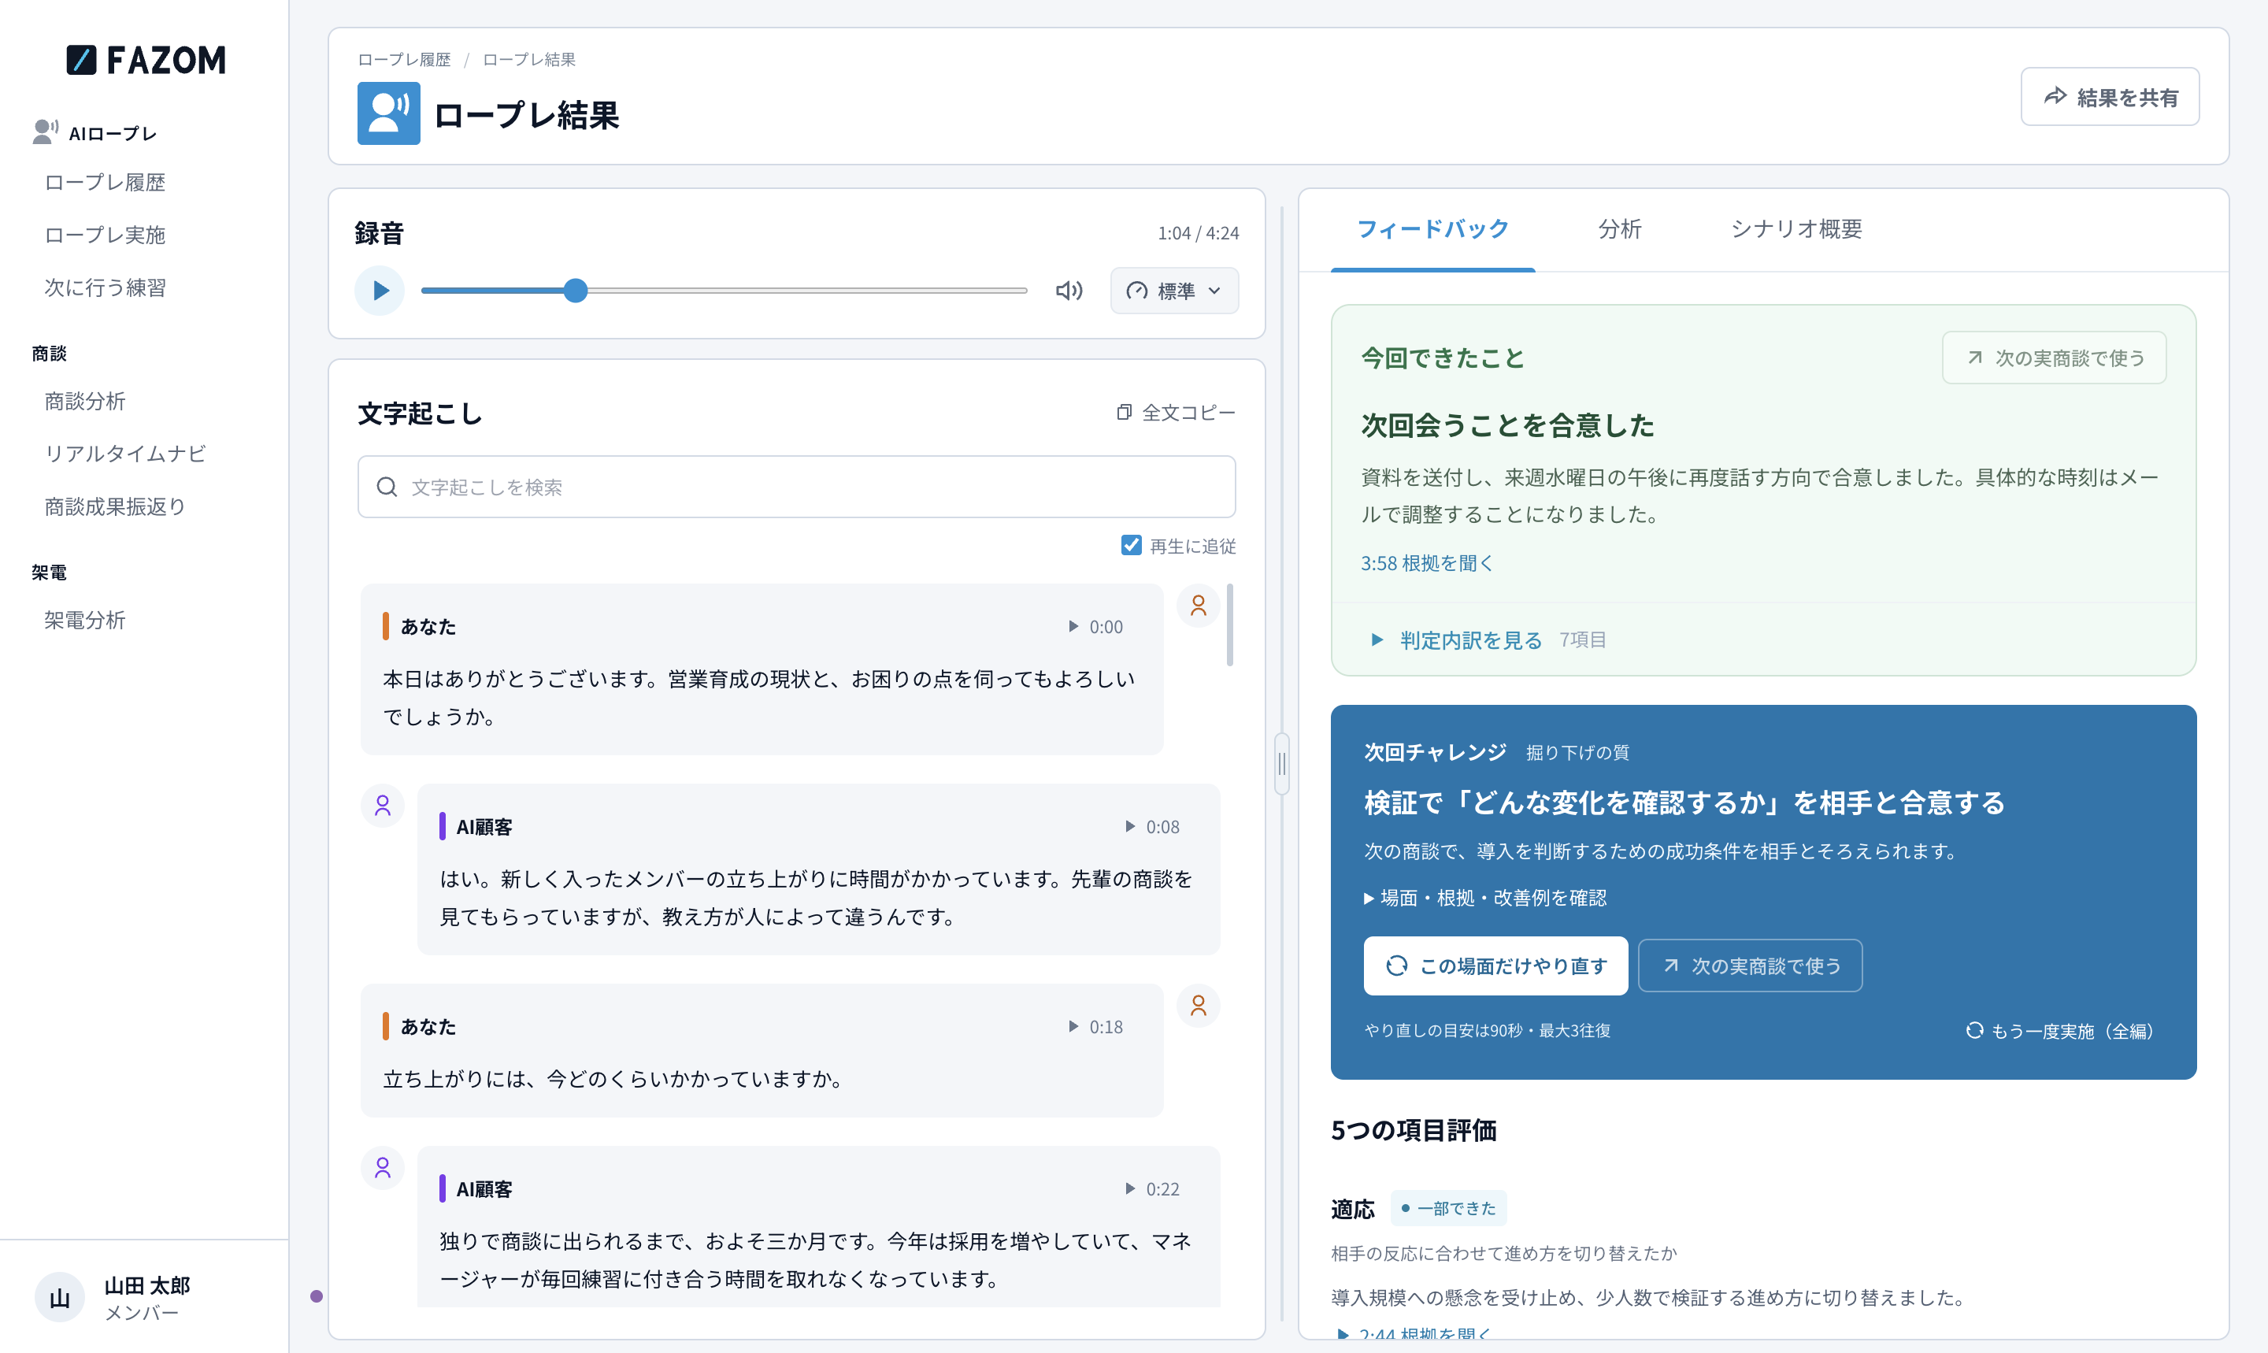Copy full transcript with 全文コピー
This screenshot has height=1353, width=2268.
(1176, 413)
